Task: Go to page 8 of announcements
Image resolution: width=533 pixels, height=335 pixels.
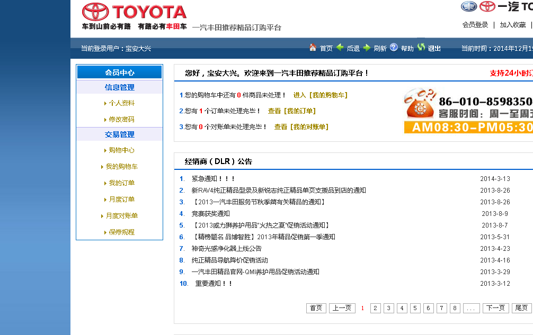Action: tap(455, 308)
